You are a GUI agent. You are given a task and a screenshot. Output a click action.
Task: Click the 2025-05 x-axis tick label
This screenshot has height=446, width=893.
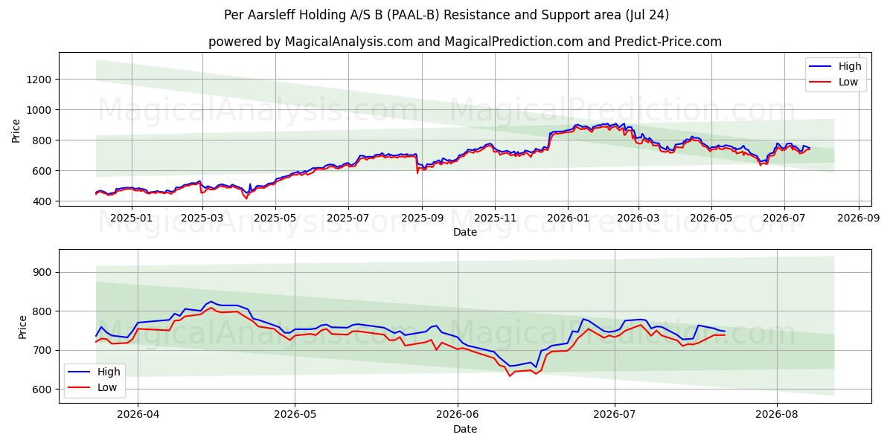point(275,218)
